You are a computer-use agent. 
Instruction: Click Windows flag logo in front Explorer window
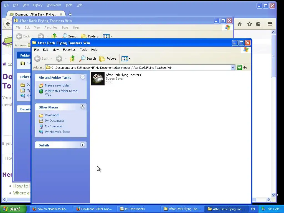pos(246,50)
